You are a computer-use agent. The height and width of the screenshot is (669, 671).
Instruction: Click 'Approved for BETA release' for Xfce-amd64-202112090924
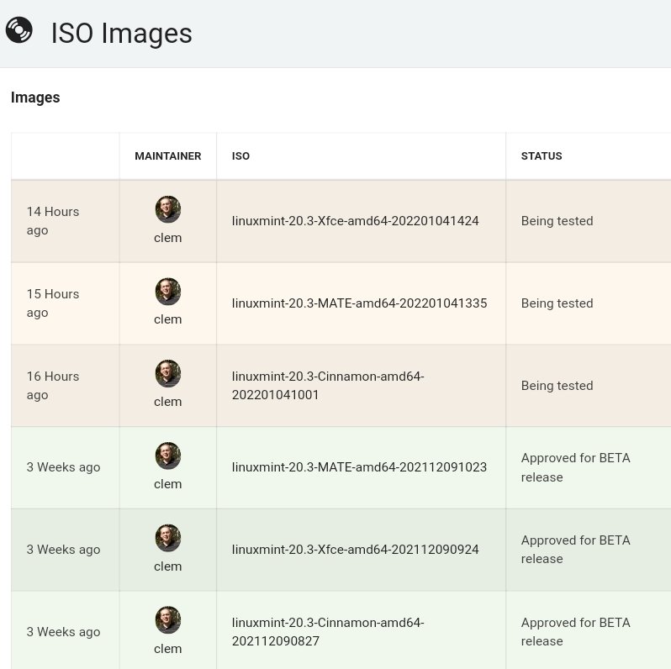tap(576, 549)
